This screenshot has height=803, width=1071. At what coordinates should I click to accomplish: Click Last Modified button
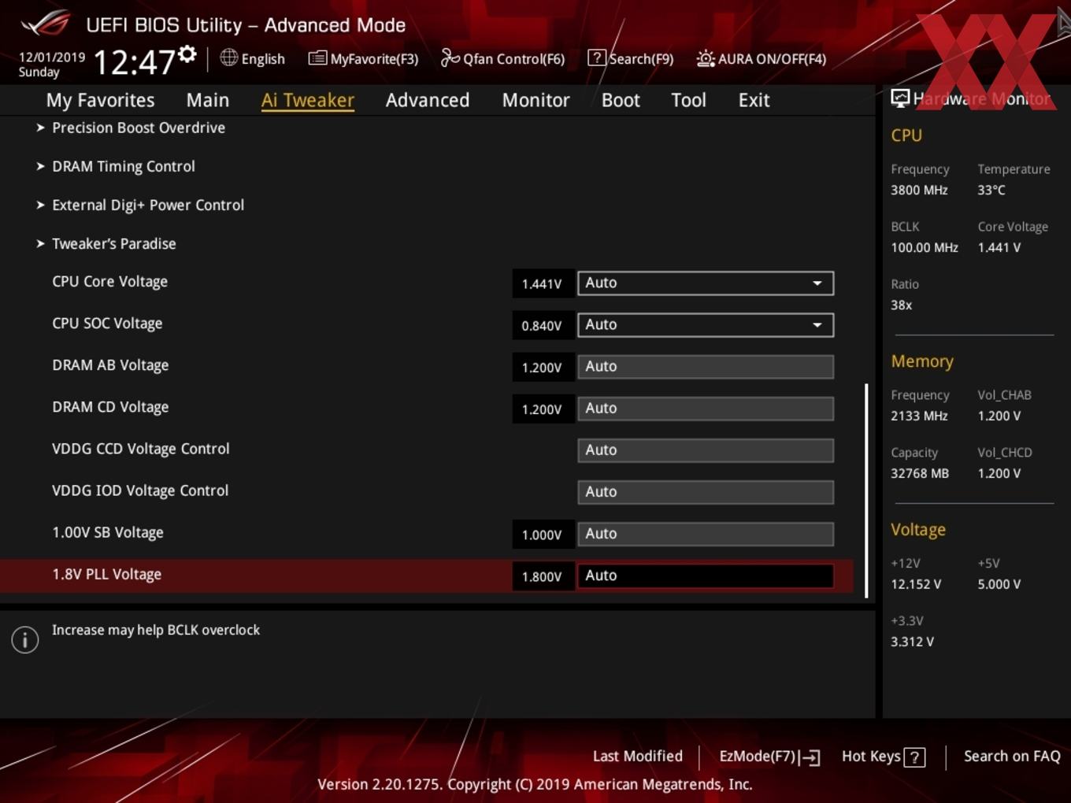638,757
